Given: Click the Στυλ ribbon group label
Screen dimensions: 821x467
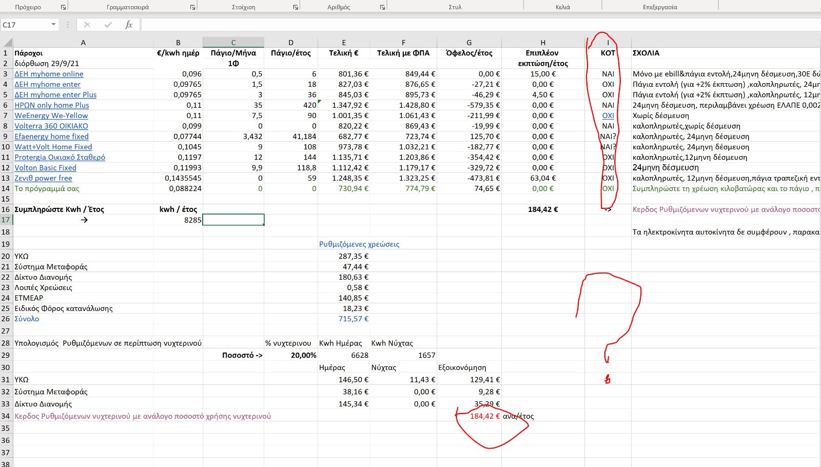Looking at the screenshot, I should 455,7.
